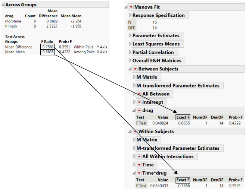Click Prob>F value 0.4222 in Across Groups
The width and height of the screenshot is (246, 190).
[x=65, y=52]
